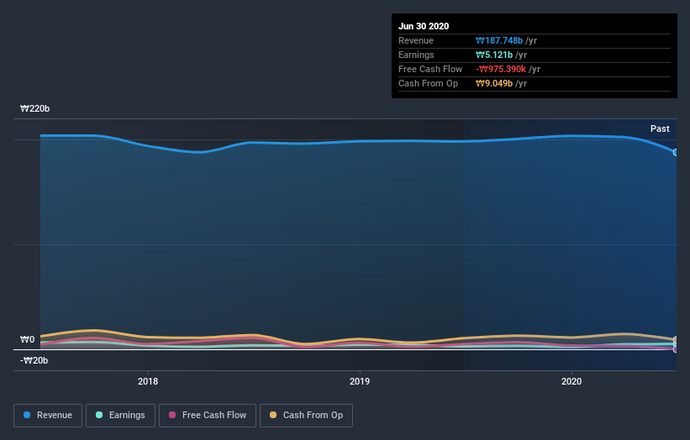Select the tooltip date Jun 30 2020
Viewport: 690px width, 440px height.
(424, 26)
